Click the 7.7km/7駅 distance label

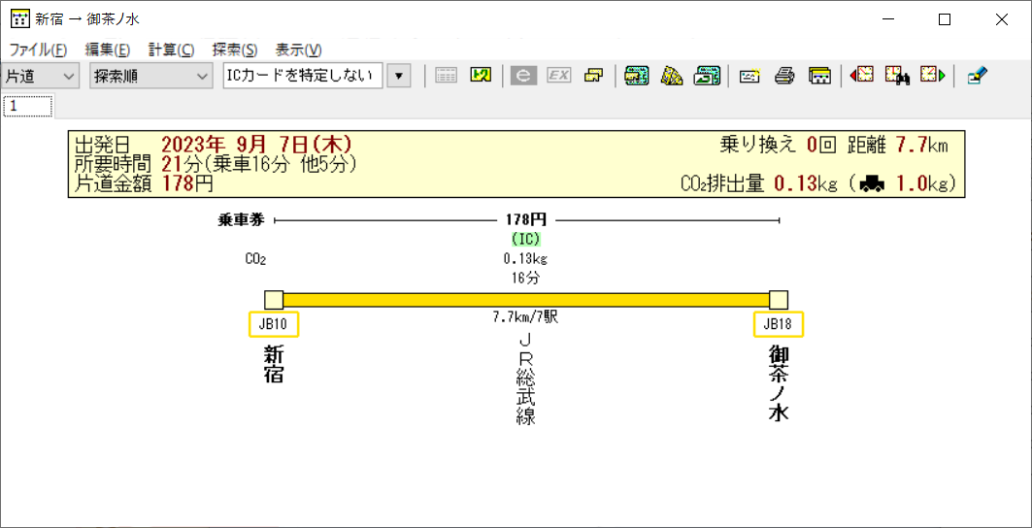coord(526,318)
